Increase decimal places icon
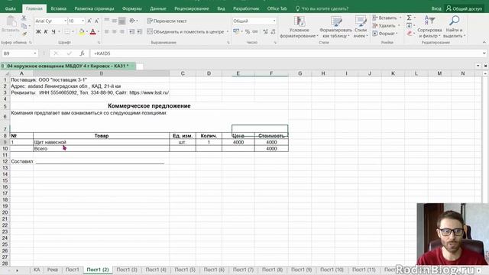 point(265,31)
